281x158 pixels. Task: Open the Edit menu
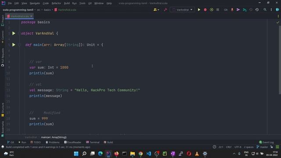[x=17, y=3]
